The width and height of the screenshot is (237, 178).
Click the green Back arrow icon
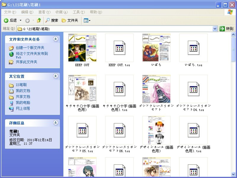6,20
